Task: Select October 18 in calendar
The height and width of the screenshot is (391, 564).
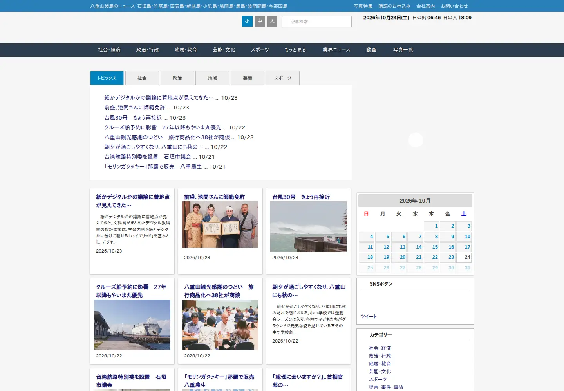Action: click(367, 257)
